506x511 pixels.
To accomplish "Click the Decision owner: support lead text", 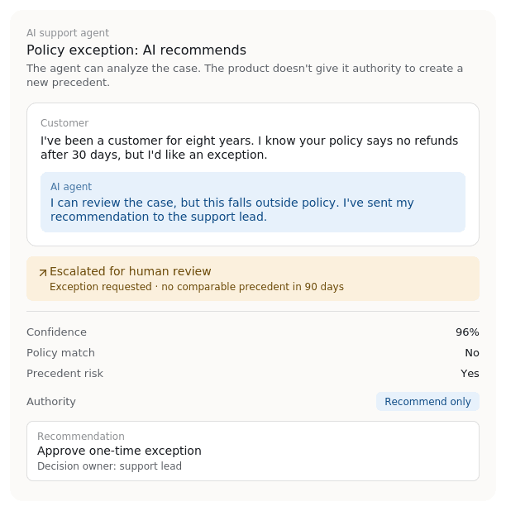I will click(109, 466).
